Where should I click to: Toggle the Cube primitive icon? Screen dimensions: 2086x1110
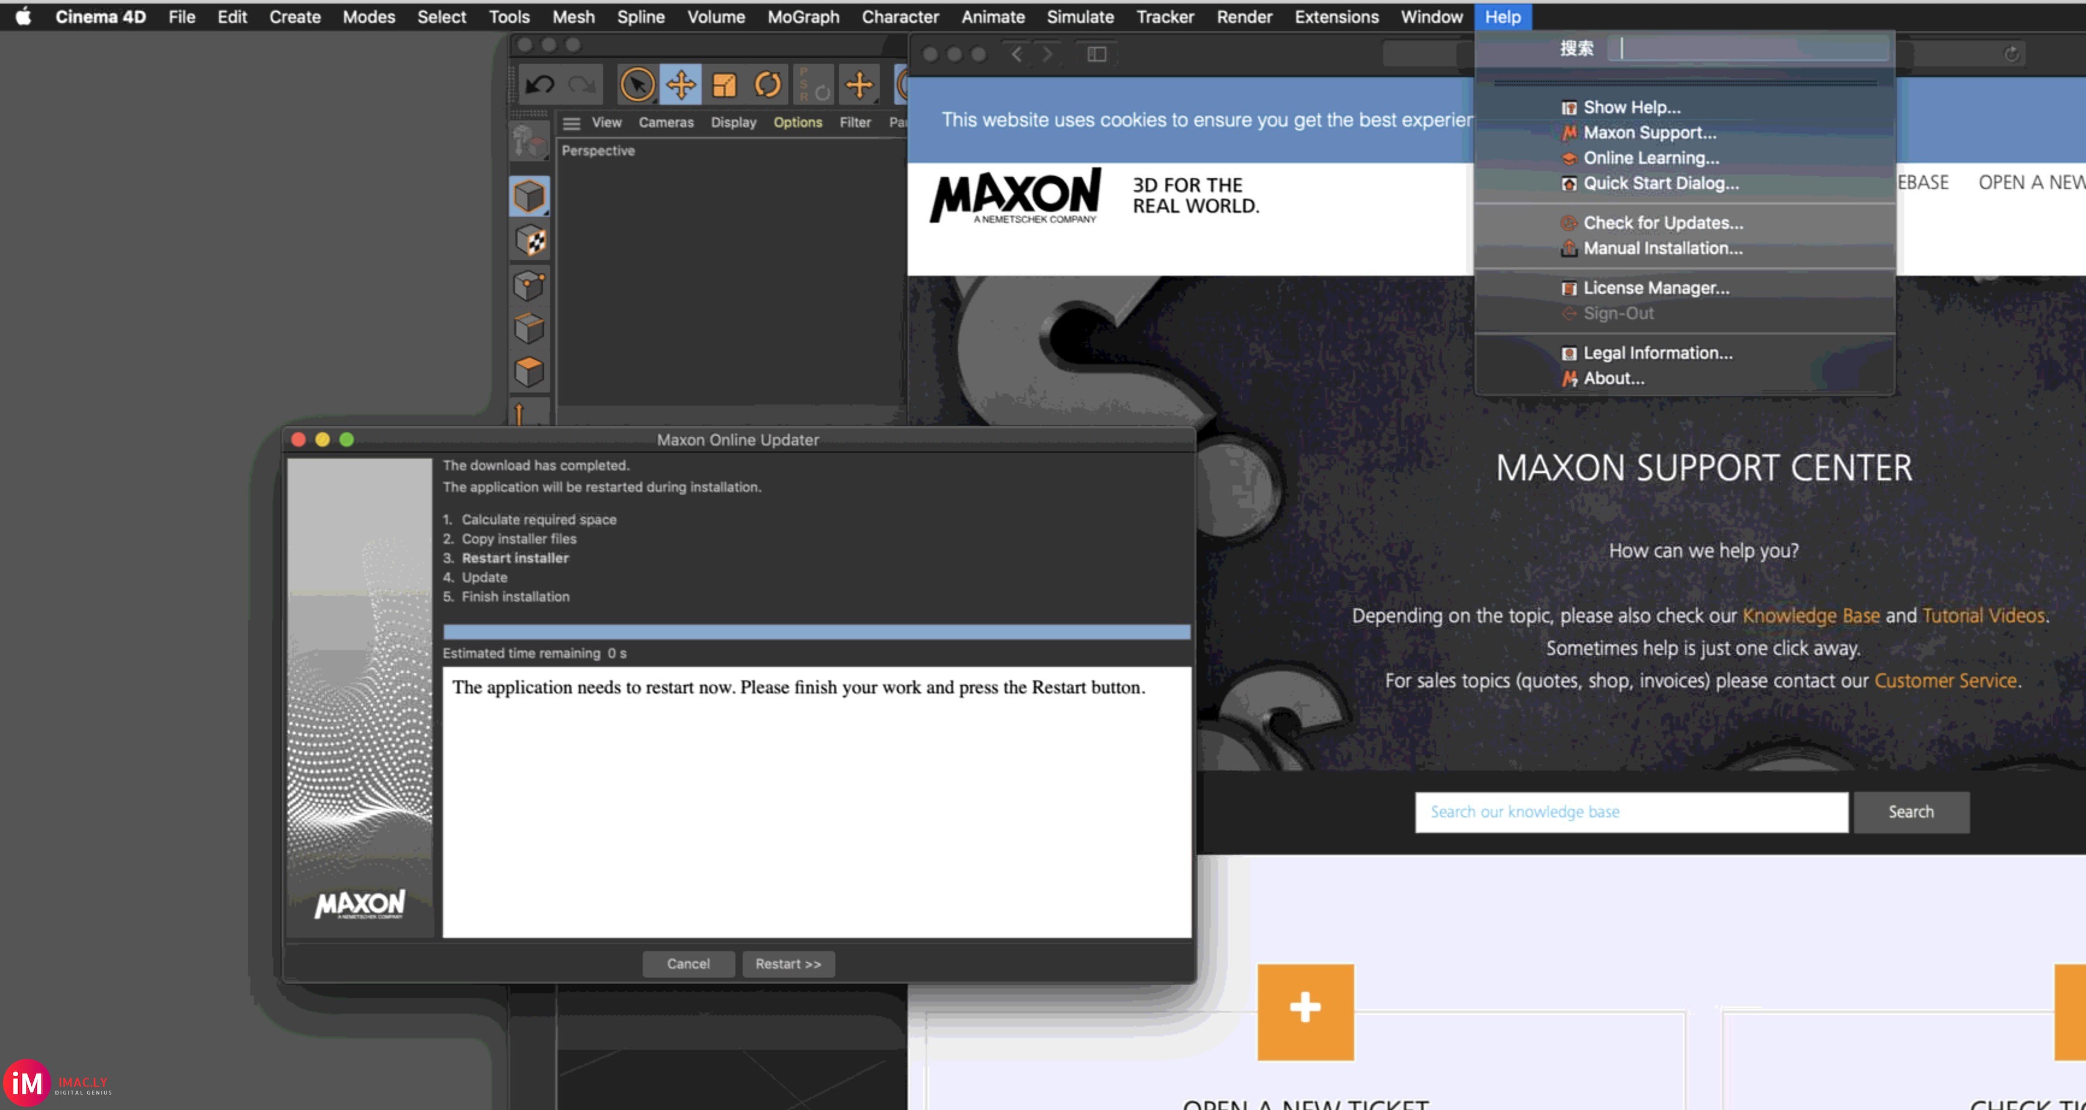pos(531,194)
